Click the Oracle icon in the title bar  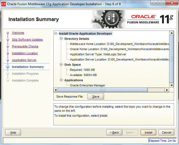coord(4,4)
